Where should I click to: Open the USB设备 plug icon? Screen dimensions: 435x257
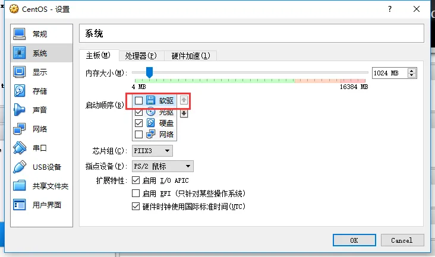pos(20,167)
